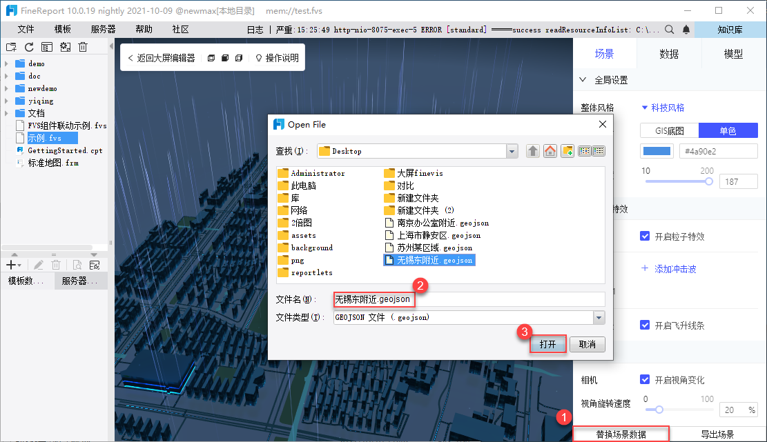Create a new folder in Open File dialog
The width and height of the screenshot is (767, 442).
point(567,151)
